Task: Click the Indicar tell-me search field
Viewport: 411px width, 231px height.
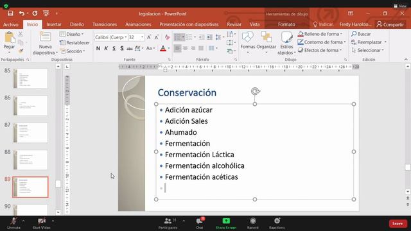Action: tap(323, 24)
